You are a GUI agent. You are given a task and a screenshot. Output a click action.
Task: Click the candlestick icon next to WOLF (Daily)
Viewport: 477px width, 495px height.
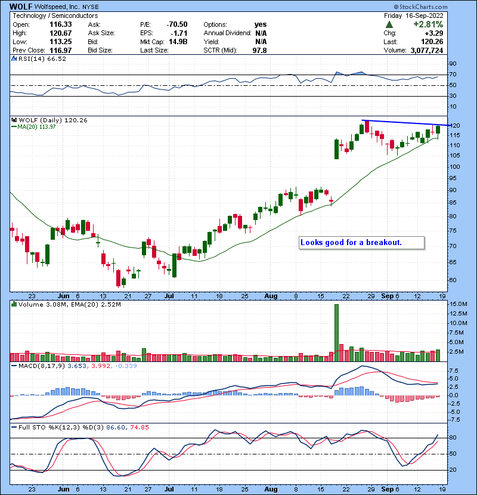14,120
